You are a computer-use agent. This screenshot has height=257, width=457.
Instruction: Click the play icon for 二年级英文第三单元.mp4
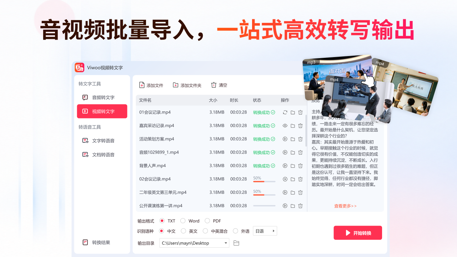(x=285, y=192)
